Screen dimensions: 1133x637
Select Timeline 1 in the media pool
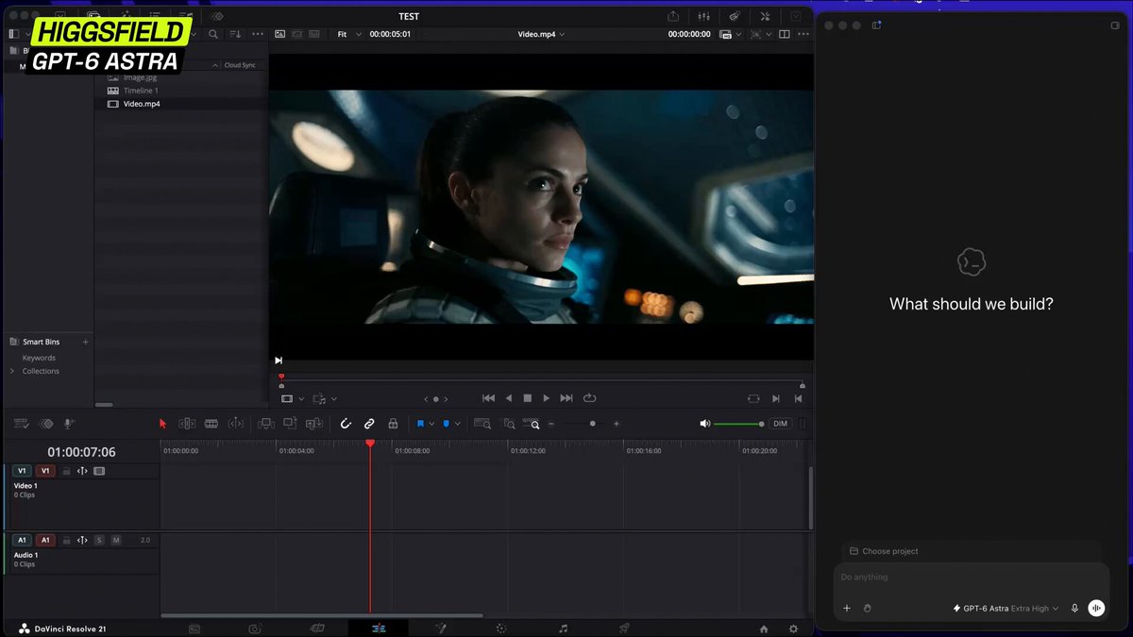(x=140, y=91)
